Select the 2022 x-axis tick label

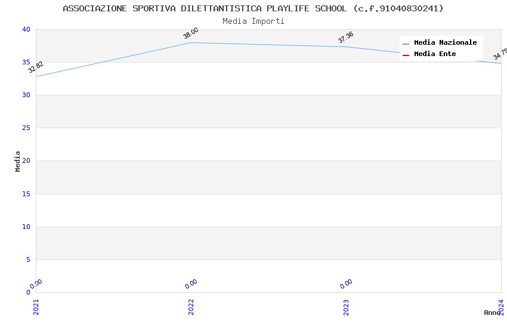point(191,307)
